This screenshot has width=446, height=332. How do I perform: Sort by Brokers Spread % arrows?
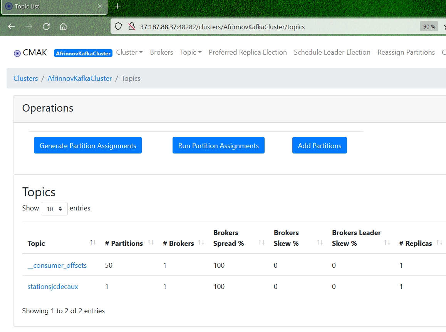262,243
